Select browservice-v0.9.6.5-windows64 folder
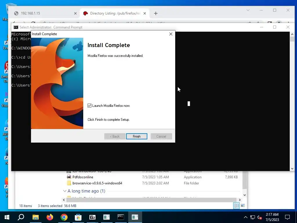 [97, 183]
